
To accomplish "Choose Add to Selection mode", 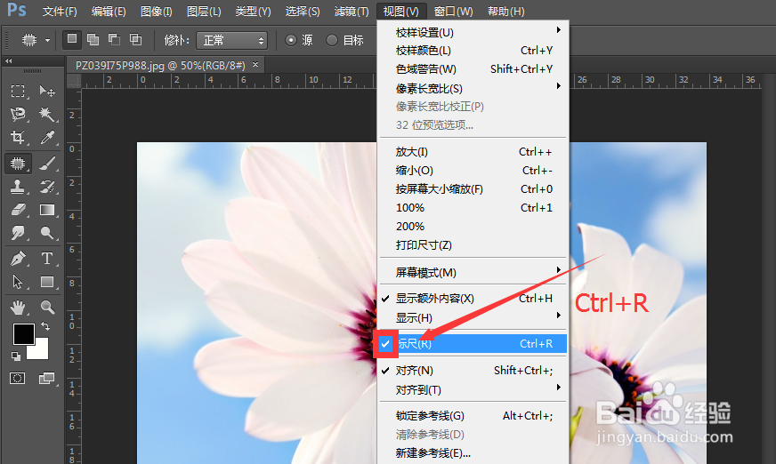I will pyautogui.click(x=93, y=39).
